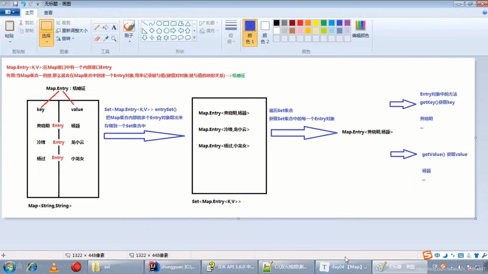Pick the orange color swatch

308,23
